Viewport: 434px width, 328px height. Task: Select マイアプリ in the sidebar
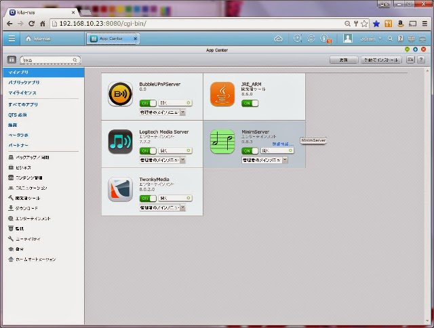(x=43, y=73)
